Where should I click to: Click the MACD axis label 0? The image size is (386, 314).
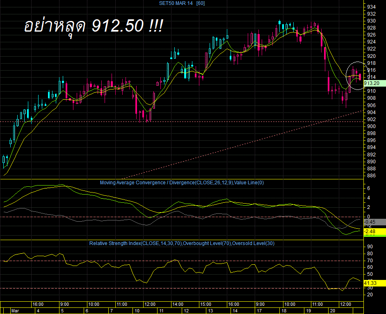coord(368,217)
